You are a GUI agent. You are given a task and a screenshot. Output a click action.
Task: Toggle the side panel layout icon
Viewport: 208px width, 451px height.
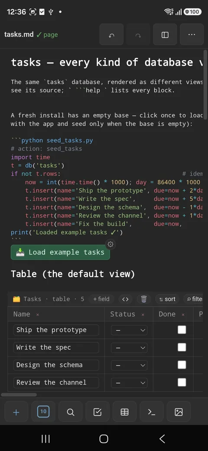[165, 35]
